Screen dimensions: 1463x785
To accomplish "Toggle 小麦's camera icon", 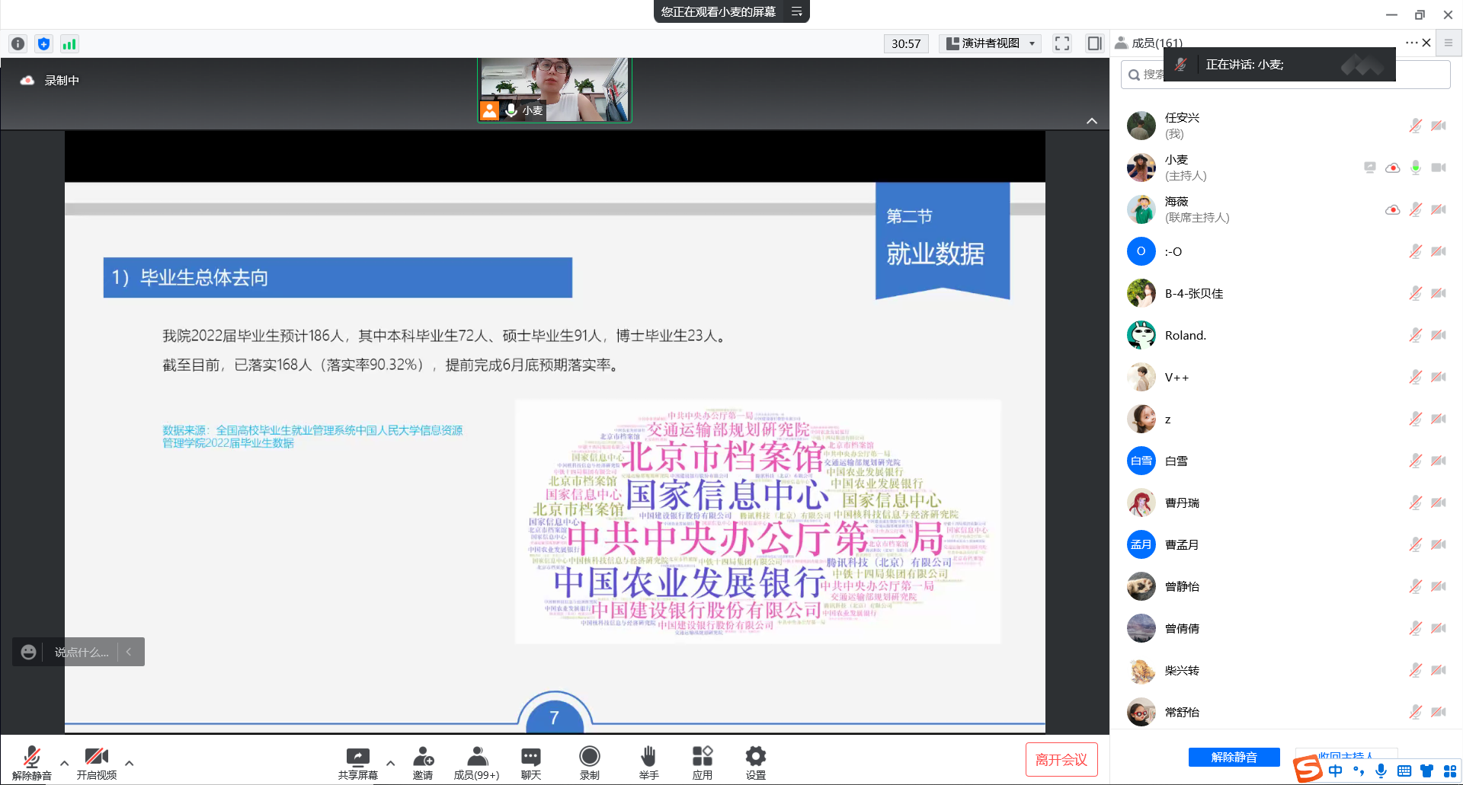I will pyautogui.click(x=1439, y=168).
